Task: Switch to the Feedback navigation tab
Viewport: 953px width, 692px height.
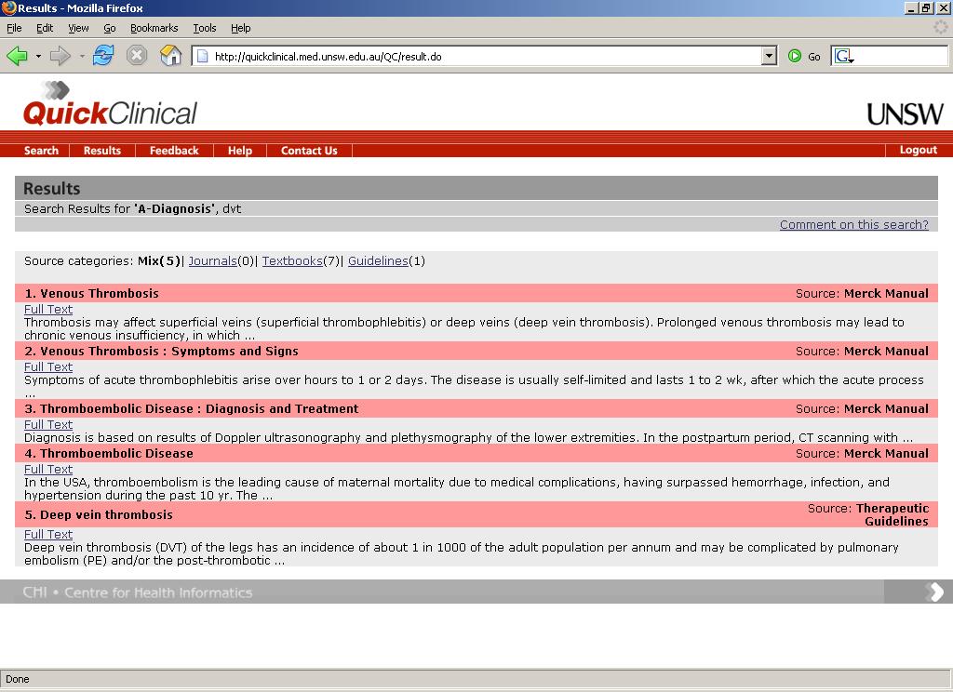Action: point(174,151)
